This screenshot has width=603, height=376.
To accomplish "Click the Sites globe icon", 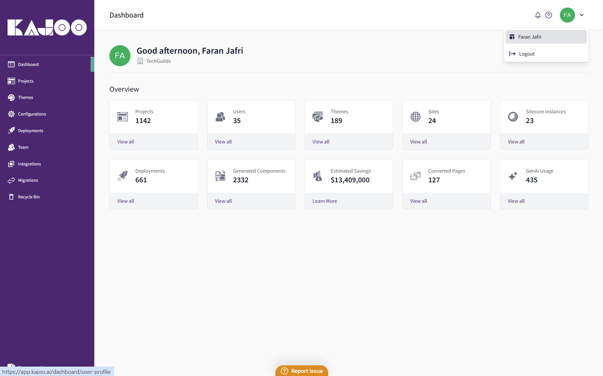I will (x=415, y=116).
